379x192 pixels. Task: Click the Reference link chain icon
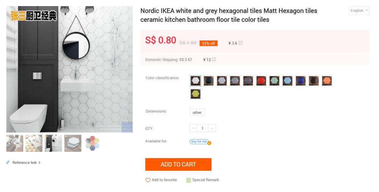point(8,162)
